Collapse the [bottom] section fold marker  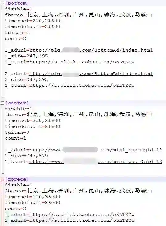tap(2, 3)
